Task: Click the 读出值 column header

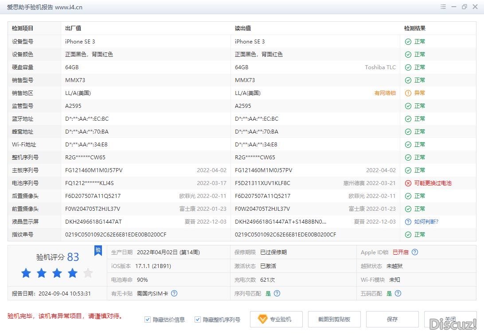Action: coord(243,28)
